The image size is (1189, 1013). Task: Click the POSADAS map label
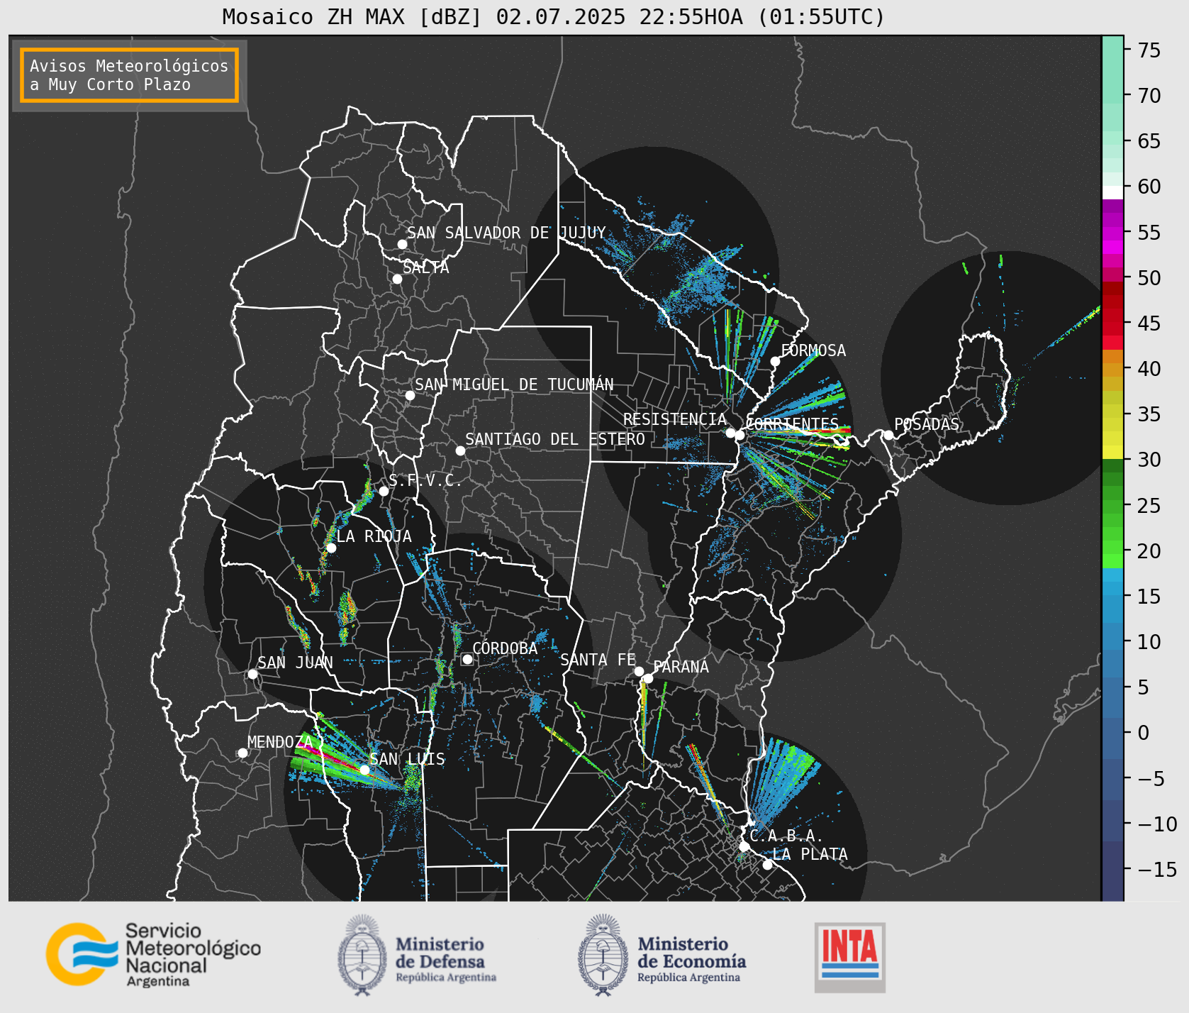point(927,424)
